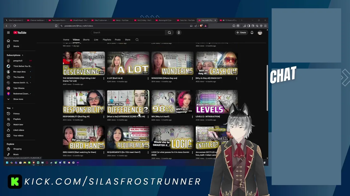Open Tyler Oliveira subscription channel

coord(19,88)
